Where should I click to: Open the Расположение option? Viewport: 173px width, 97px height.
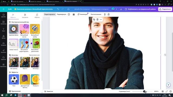(x=96, y=14)
